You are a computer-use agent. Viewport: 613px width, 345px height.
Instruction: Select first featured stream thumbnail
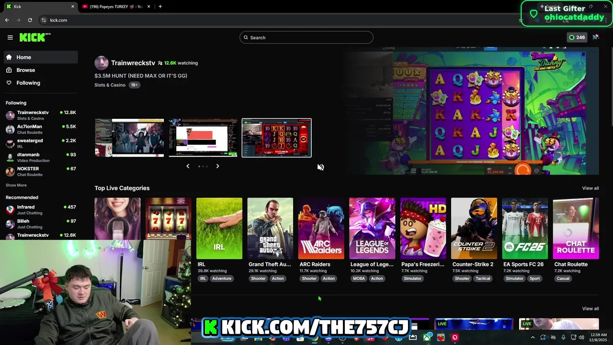pyautogui.click(x=129, y=138)
